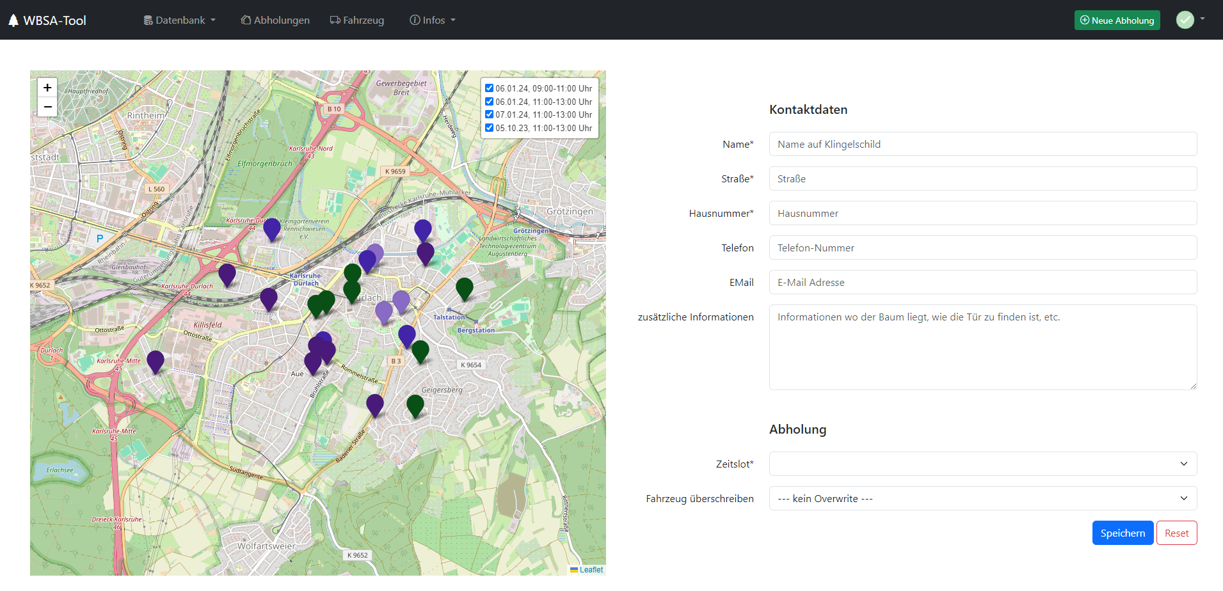Open the Zeitslot dropdown
Screen dimensions: 1223x591
(983, 464)
